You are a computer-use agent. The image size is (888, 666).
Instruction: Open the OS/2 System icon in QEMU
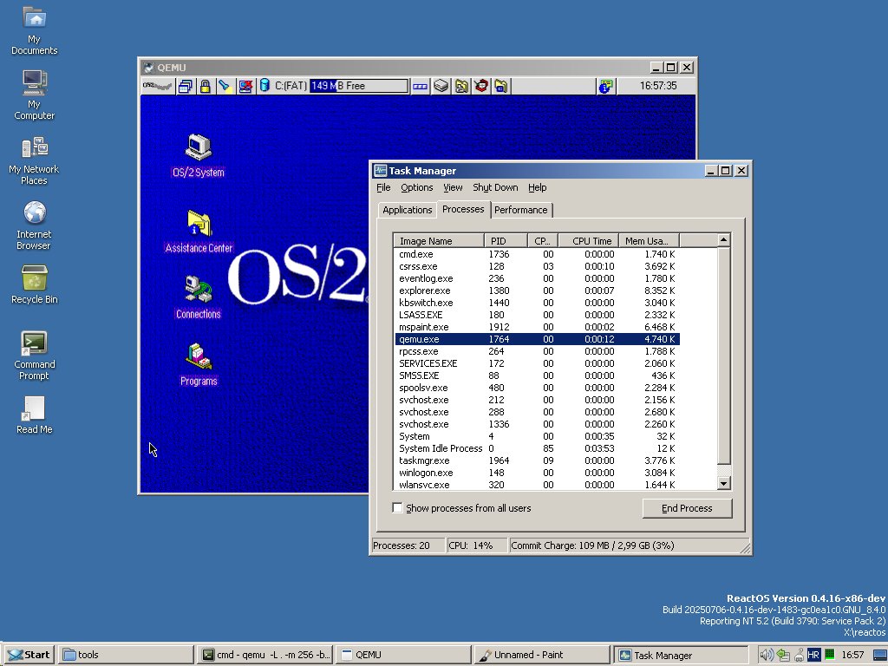click(199, 156)
